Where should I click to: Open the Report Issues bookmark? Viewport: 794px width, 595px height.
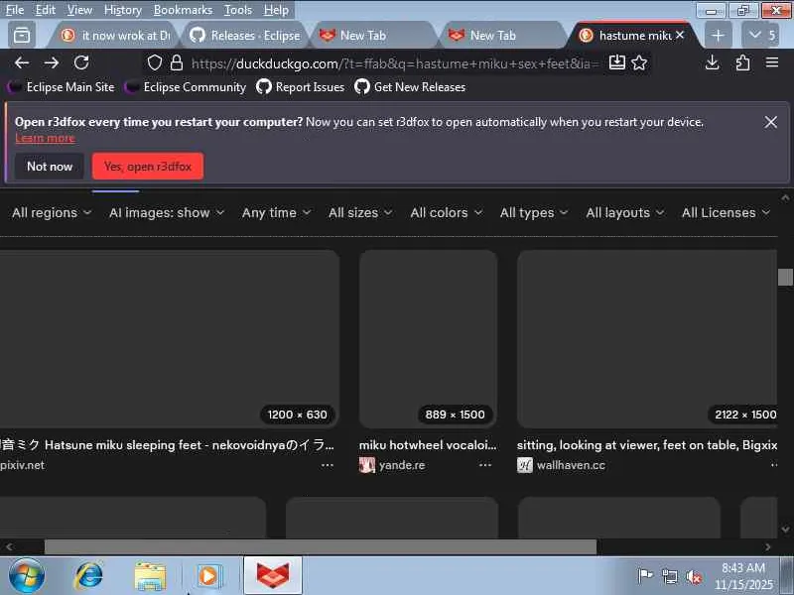[x=301, y=87]
